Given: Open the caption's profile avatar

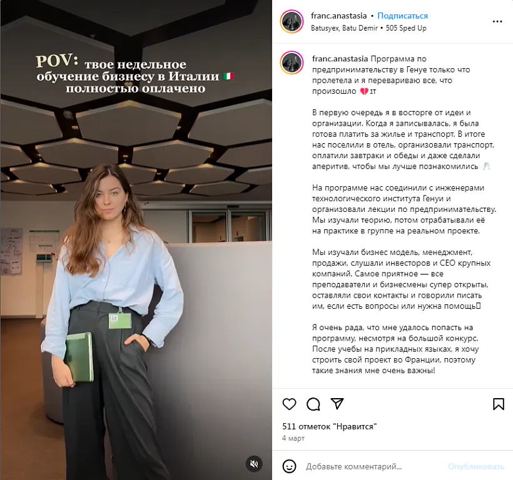Looking at the screenshot, I should tap(292, 62).
